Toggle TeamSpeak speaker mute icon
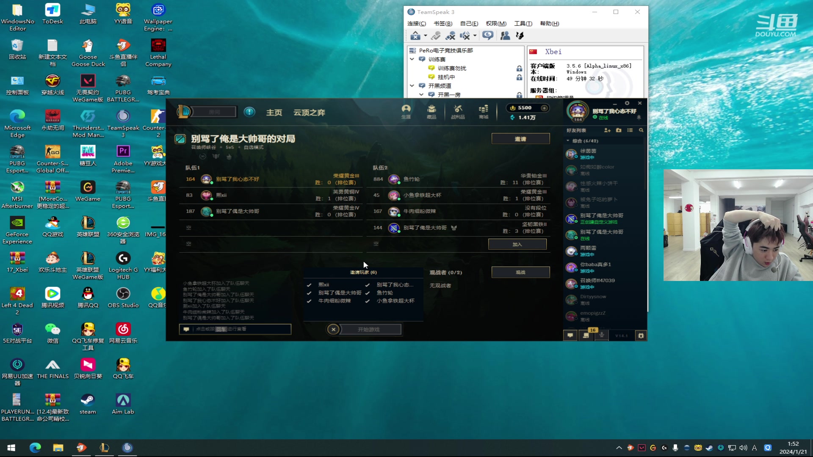813x457 pixels. click(x=465, y=36)
